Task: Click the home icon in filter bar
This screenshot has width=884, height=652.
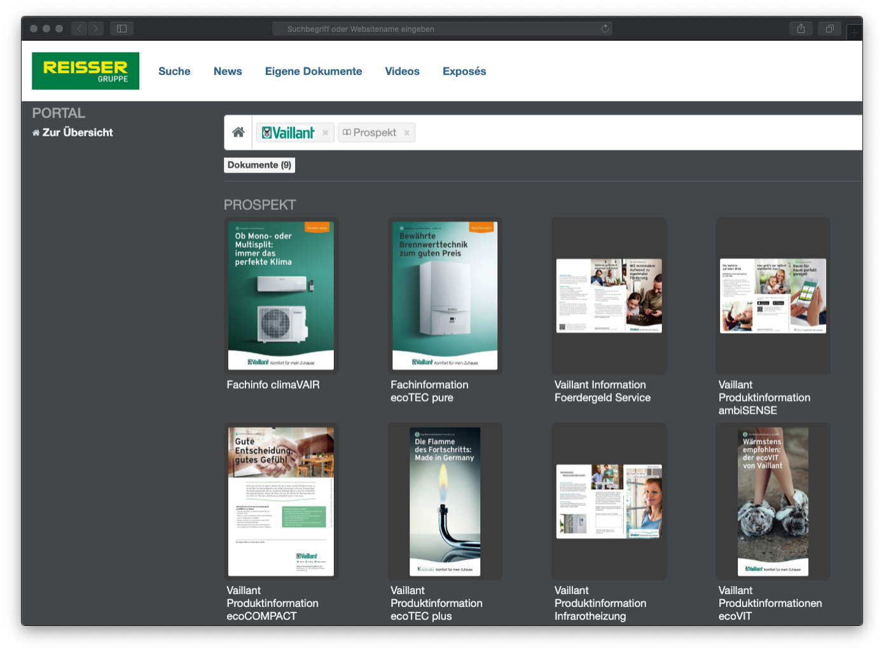Action: pos(238,132)
